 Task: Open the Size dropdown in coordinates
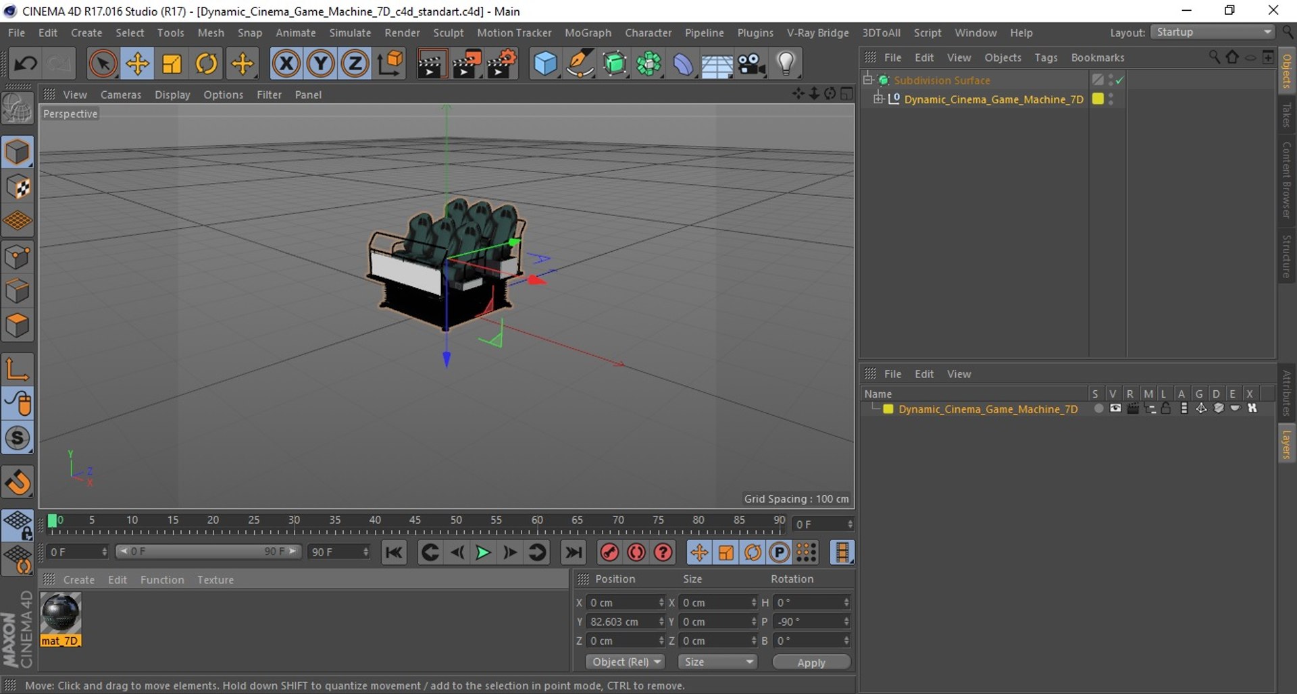[x=717, y=662]
